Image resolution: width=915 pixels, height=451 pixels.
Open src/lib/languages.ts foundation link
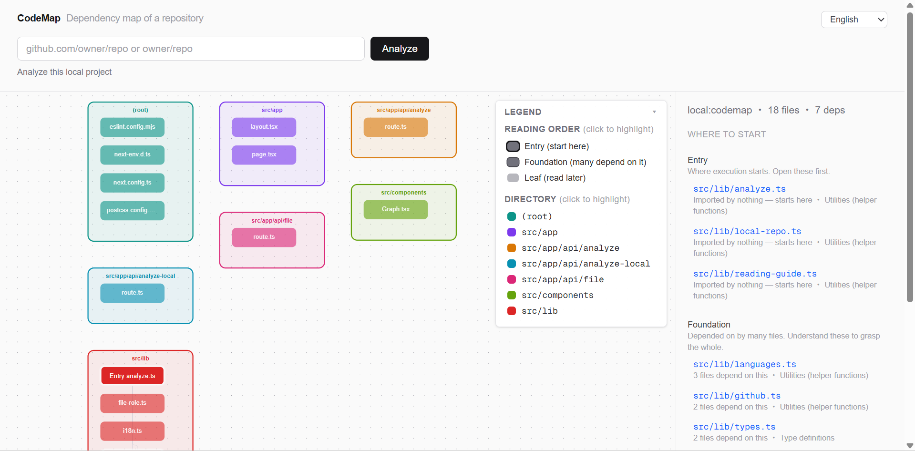click(744, 364)
